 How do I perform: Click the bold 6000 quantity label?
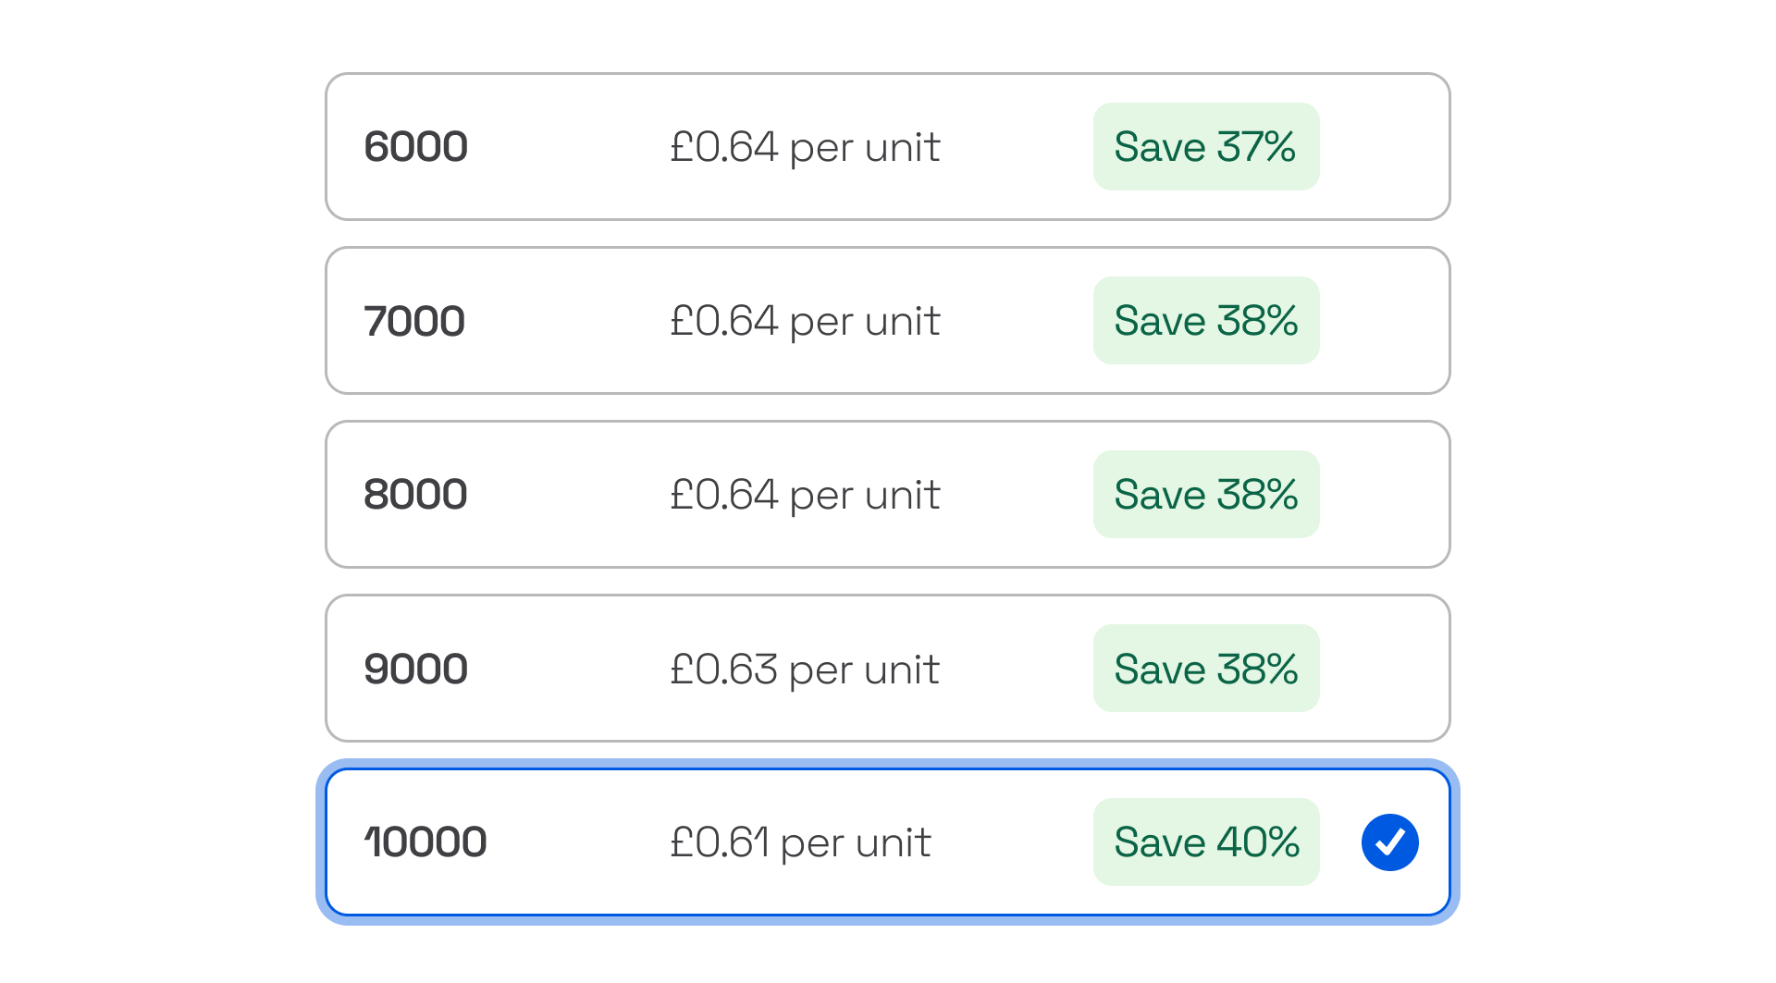point(415,147)
